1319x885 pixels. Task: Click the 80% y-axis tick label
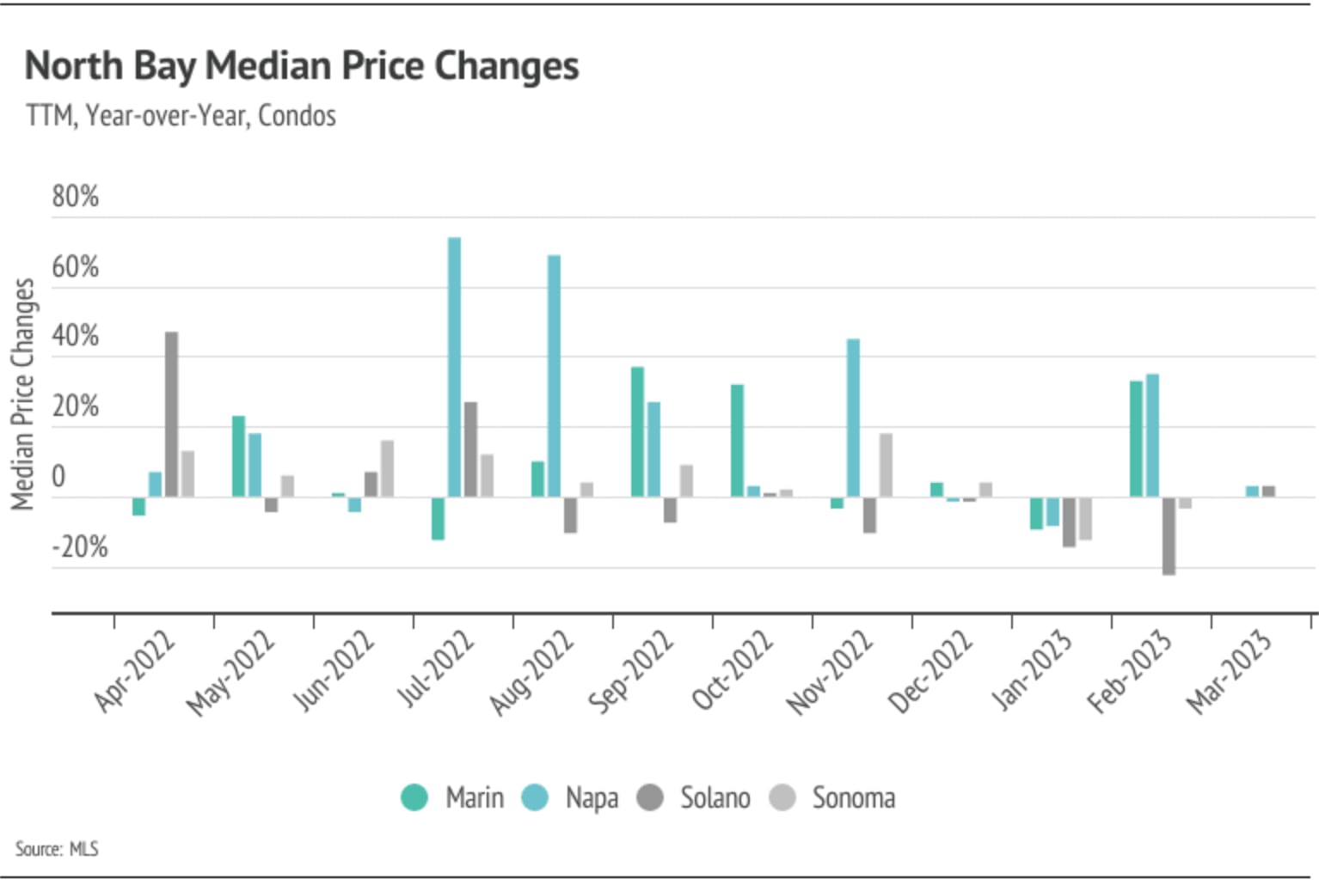click(x=75, y=196)
